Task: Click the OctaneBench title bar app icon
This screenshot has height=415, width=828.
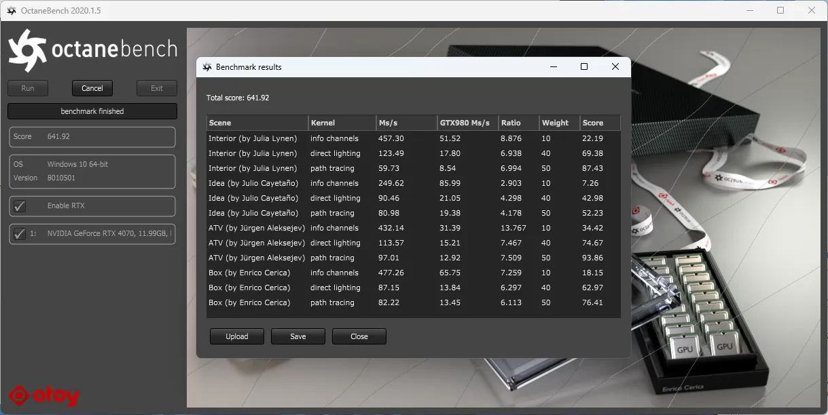Action: 12,11
